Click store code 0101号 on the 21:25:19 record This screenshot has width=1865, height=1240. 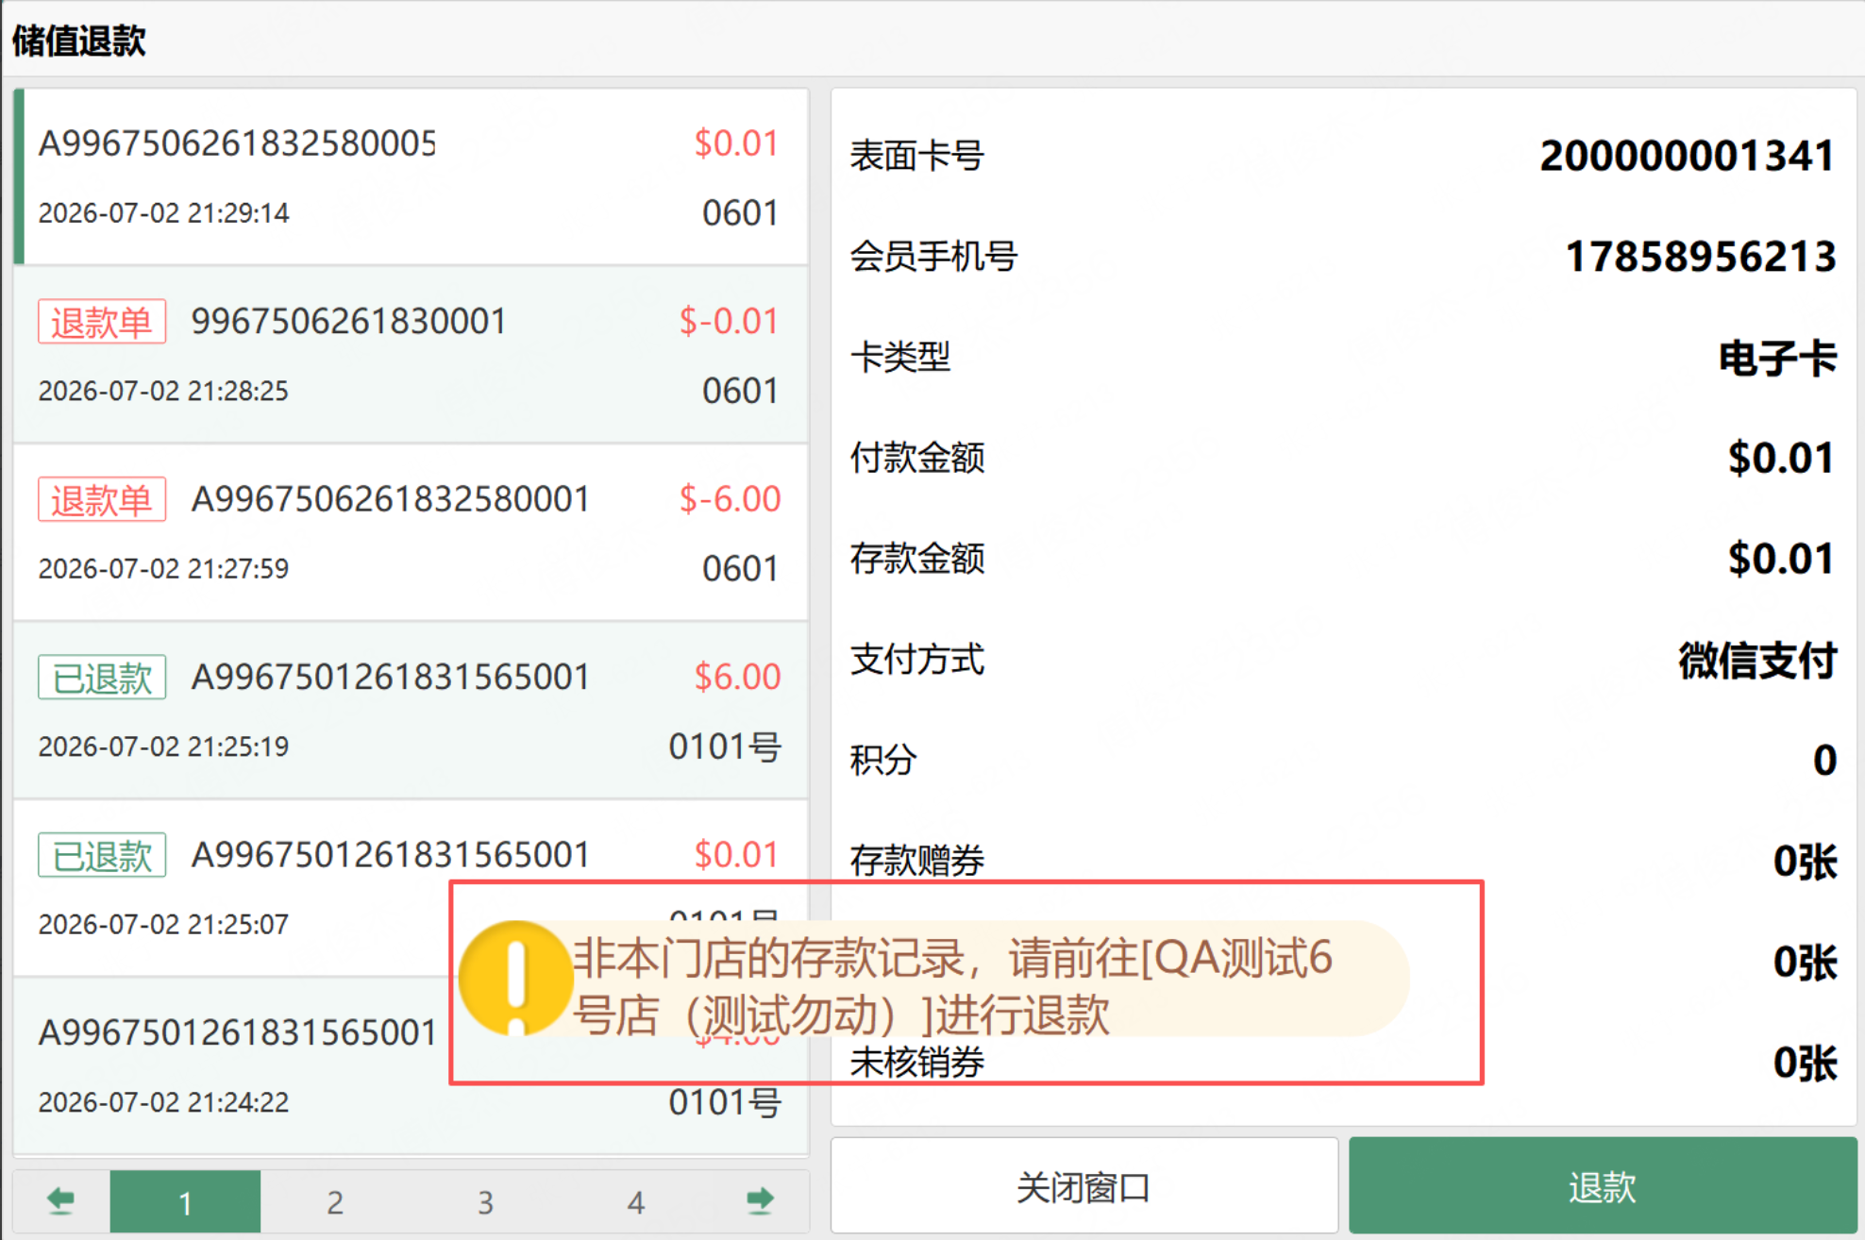coord(725,746)
